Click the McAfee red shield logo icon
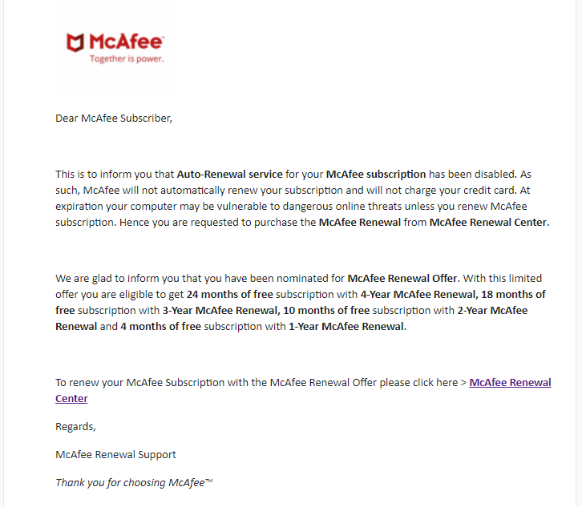 click(75, 43)
